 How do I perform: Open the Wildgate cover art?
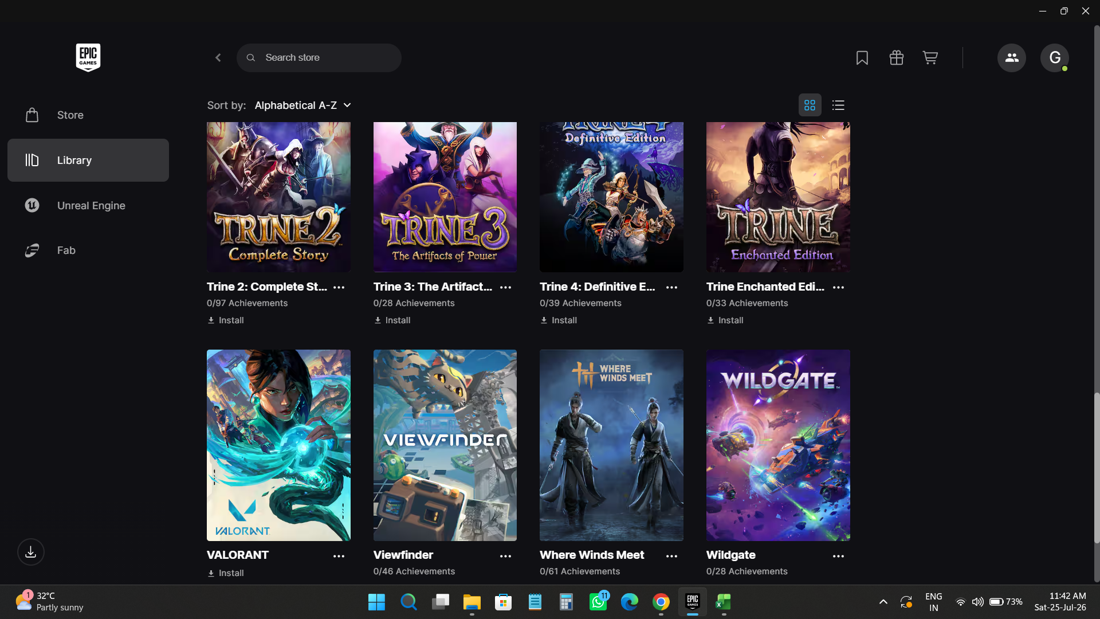pos(778,445)
